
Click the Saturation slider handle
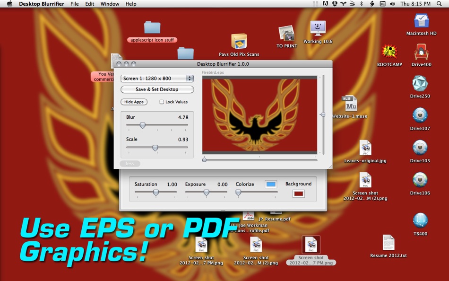[x=156, y=193]
